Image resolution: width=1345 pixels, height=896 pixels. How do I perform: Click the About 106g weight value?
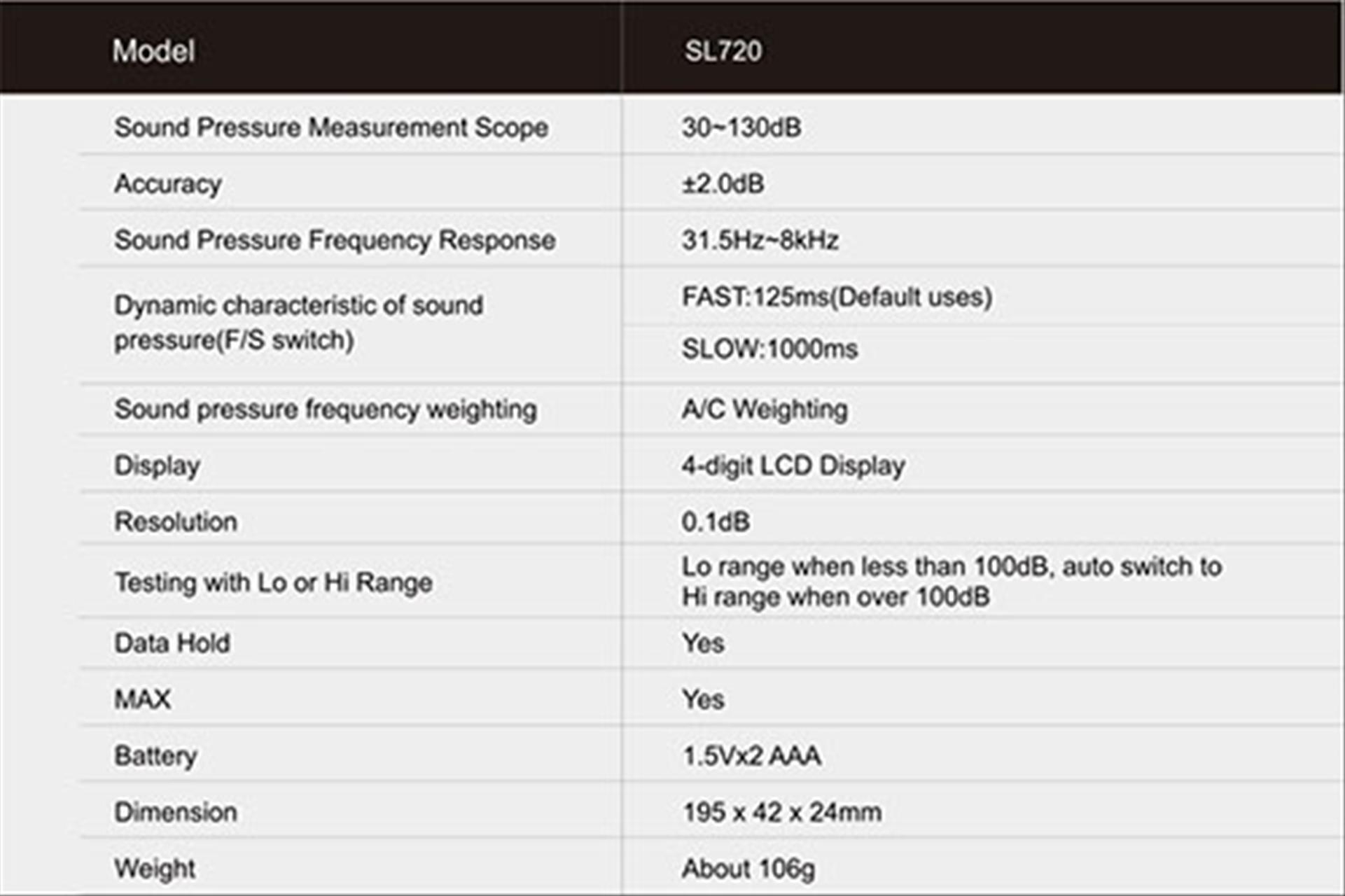pyautogui.click(x=748, y=869)
